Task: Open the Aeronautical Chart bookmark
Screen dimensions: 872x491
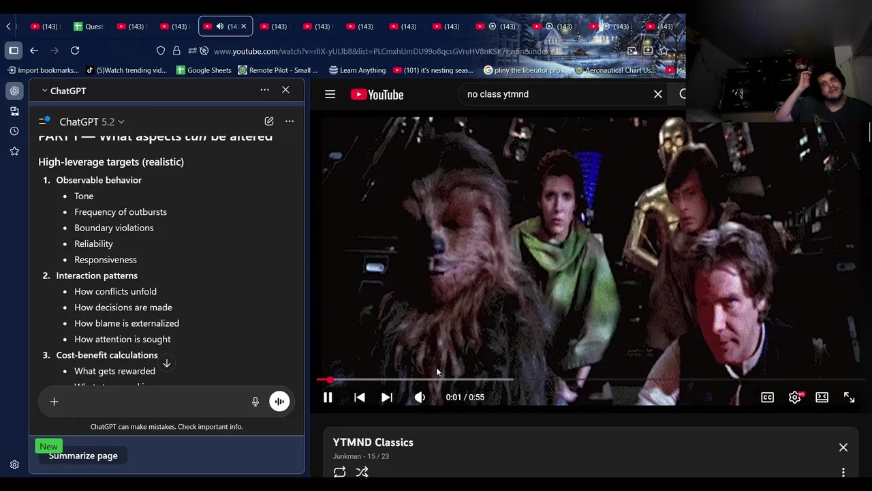Action: pyautogui.click(x=615, y=70)
